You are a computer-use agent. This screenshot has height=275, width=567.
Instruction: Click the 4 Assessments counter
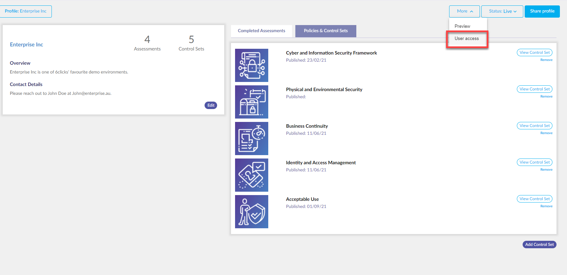(147, 43)
